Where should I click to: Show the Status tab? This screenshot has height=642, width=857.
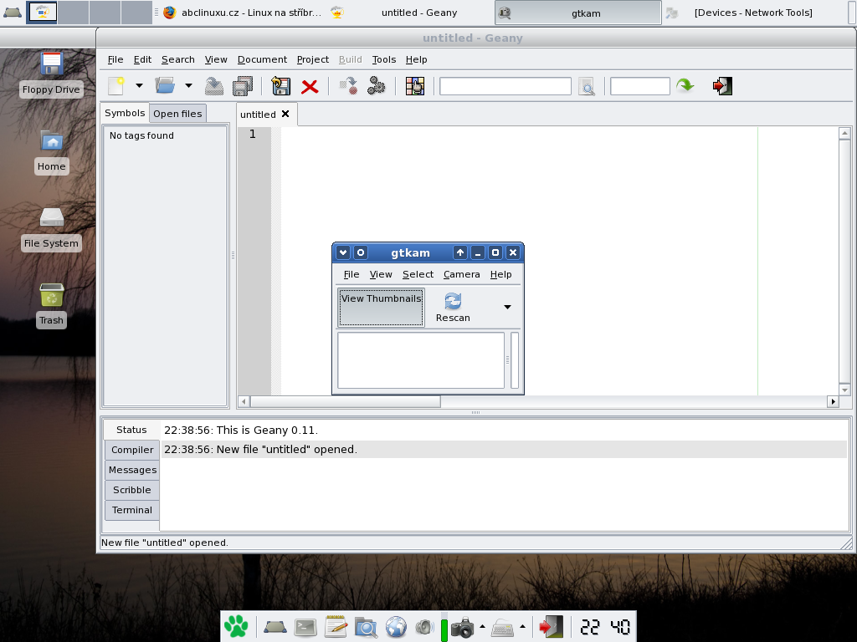(x=131, y=431)
